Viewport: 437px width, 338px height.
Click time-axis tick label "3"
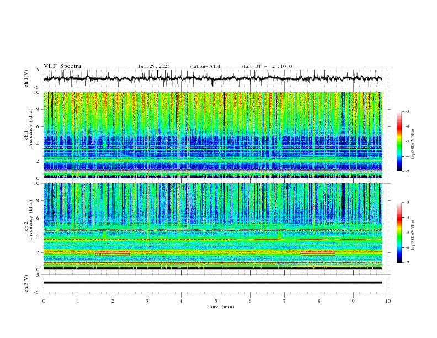[147, 301]
